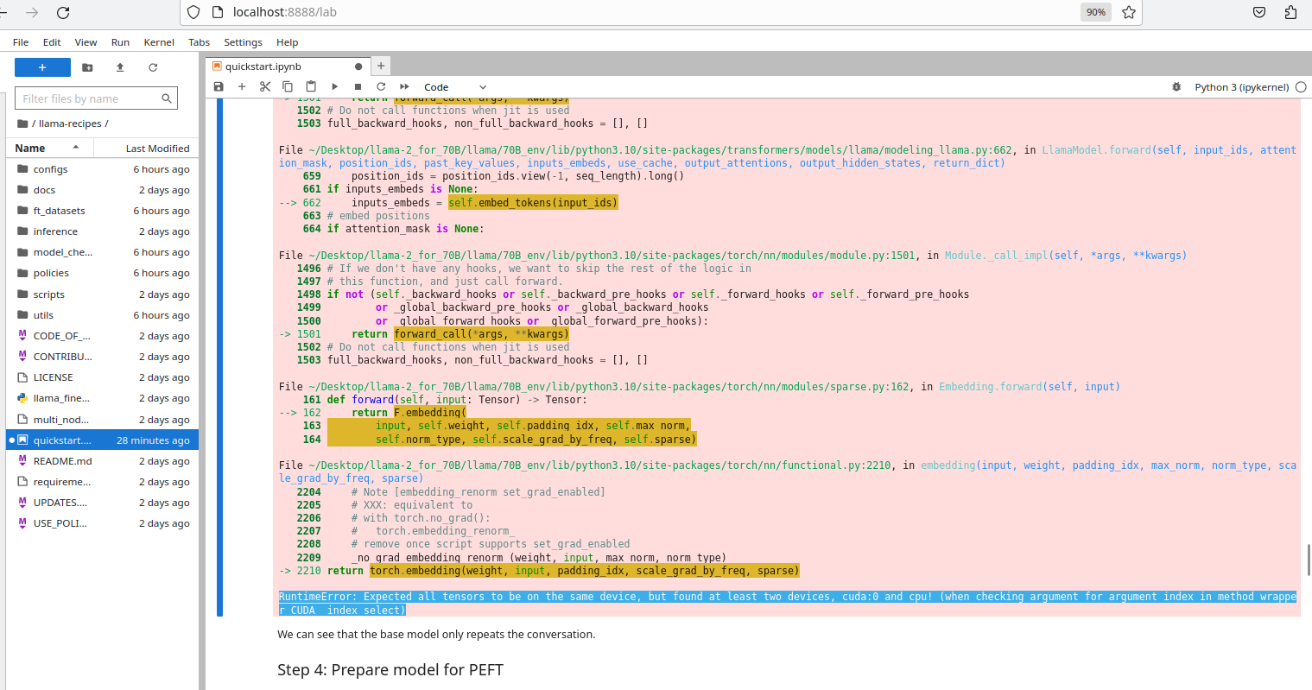Save the quickstart notebook
The width and height of the screenshot is (1312, 690).
(219, 86)
